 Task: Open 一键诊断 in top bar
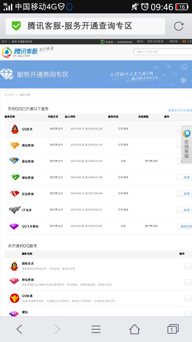(173, 41)
